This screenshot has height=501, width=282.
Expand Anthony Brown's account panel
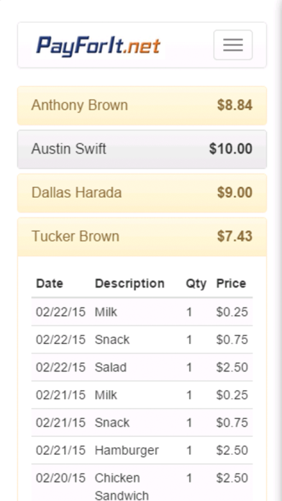(142, 105)
